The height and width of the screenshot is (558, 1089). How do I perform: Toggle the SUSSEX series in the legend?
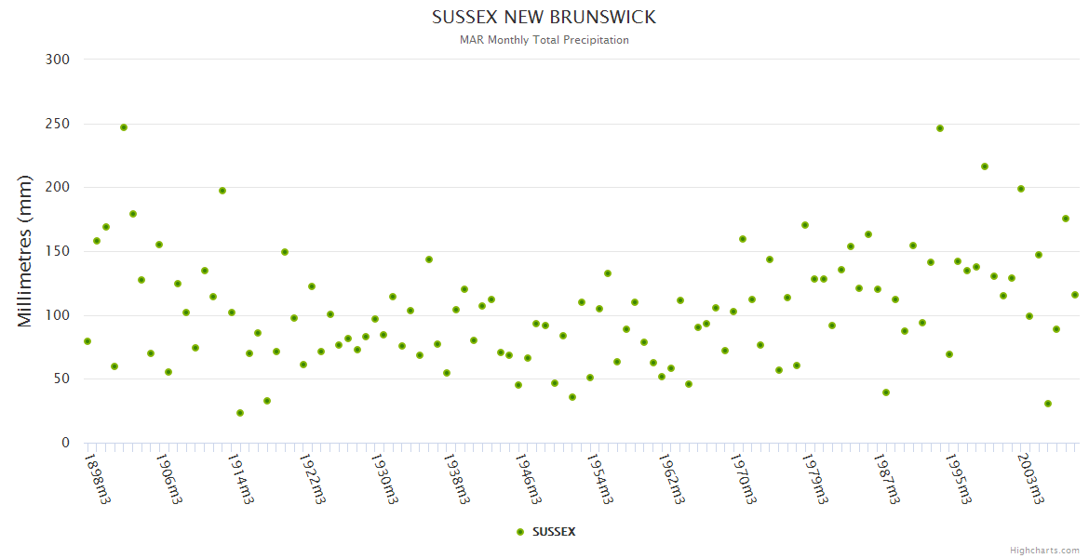[553, 532]
